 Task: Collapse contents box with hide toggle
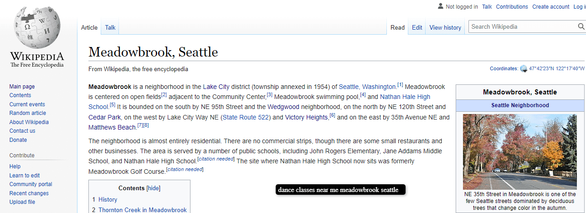click(154, 188)
